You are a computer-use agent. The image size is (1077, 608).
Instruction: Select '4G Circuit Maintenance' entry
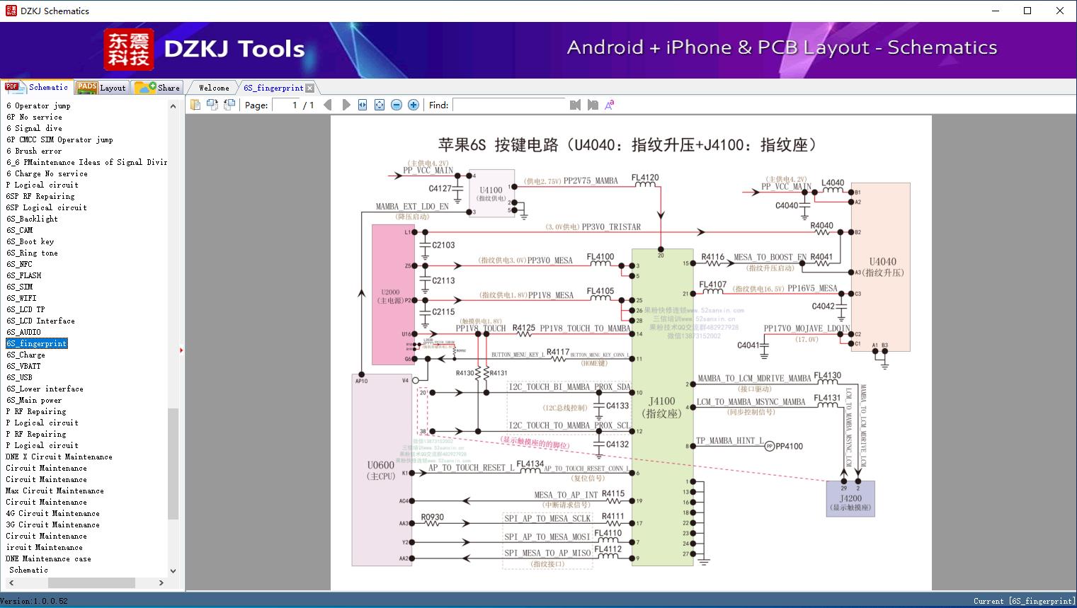(53, 513)
